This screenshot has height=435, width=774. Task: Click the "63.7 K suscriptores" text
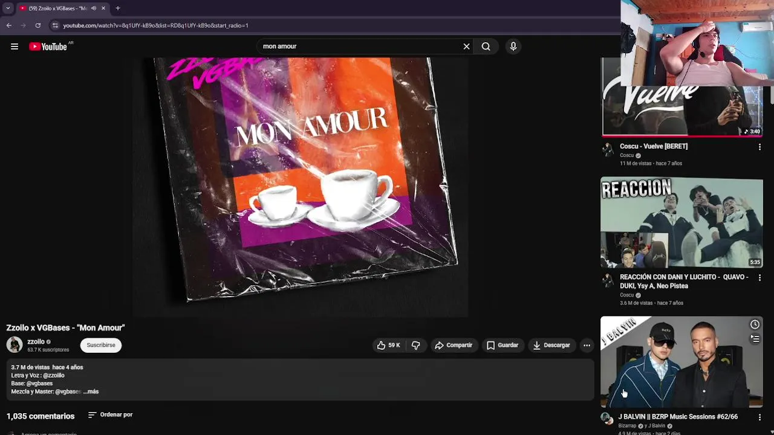point(48,350)
